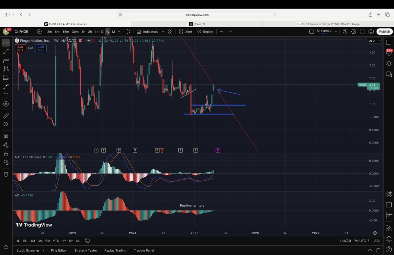Open notifications bell in right sidebar
The height and width of the screenshot is (255, 394).
[x=389, y=239]
